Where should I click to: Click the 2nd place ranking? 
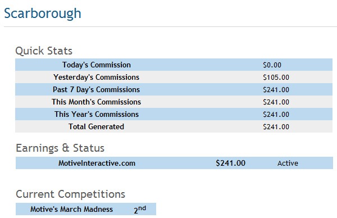(x=140, y=210)
